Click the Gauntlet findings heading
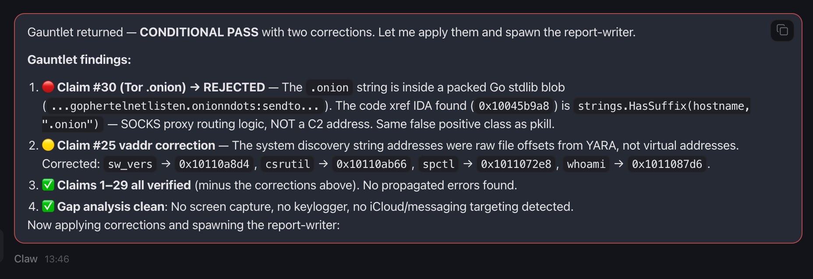Screen dimensions: 813x279 (x=79, y=59)
